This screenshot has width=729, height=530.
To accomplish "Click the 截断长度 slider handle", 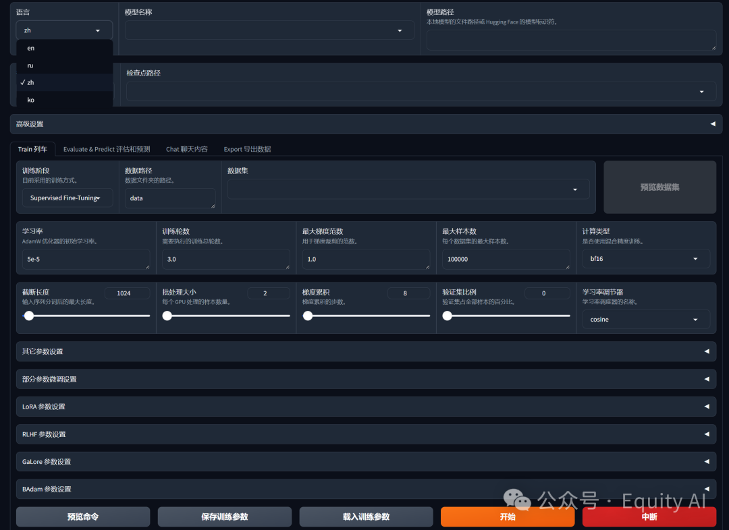I will click(x=29, y=316).
